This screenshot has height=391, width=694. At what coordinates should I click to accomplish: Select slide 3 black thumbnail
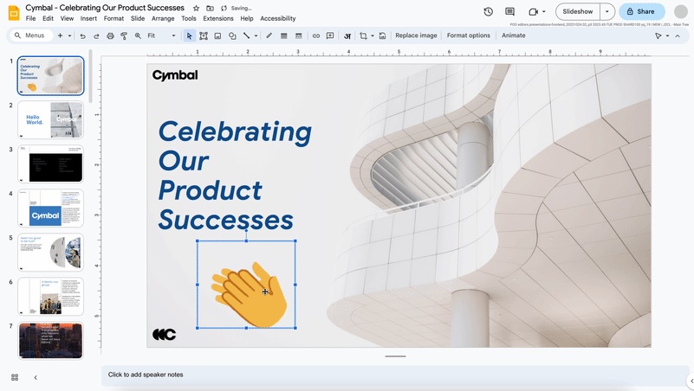click(x=50, y=163)
